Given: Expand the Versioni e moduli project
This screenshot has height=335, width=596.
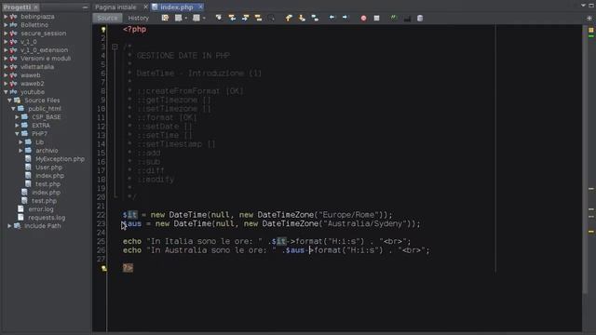Looking at the screenshot, I should point(6,59).
